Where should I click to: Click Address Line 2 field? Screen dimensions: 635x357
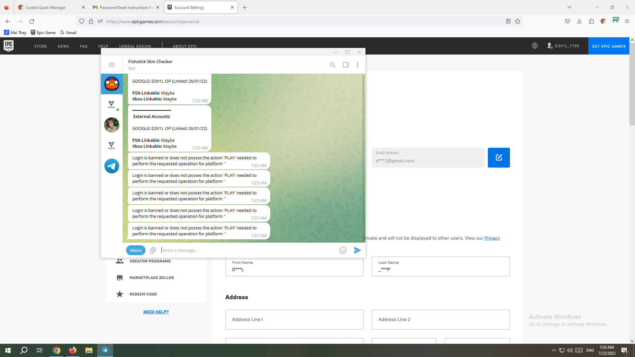point(441,320)
